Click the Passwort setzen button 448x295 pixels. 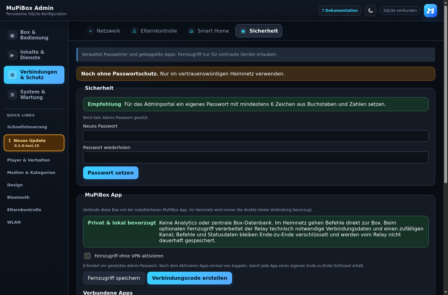coord(111,173)
